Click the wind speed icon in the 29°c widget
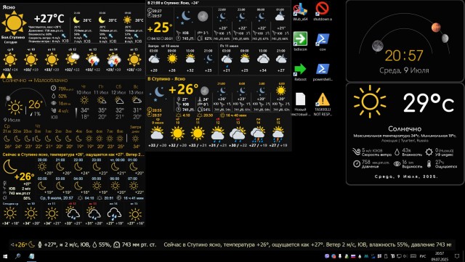Screen dimensions: 465x262 357,152
